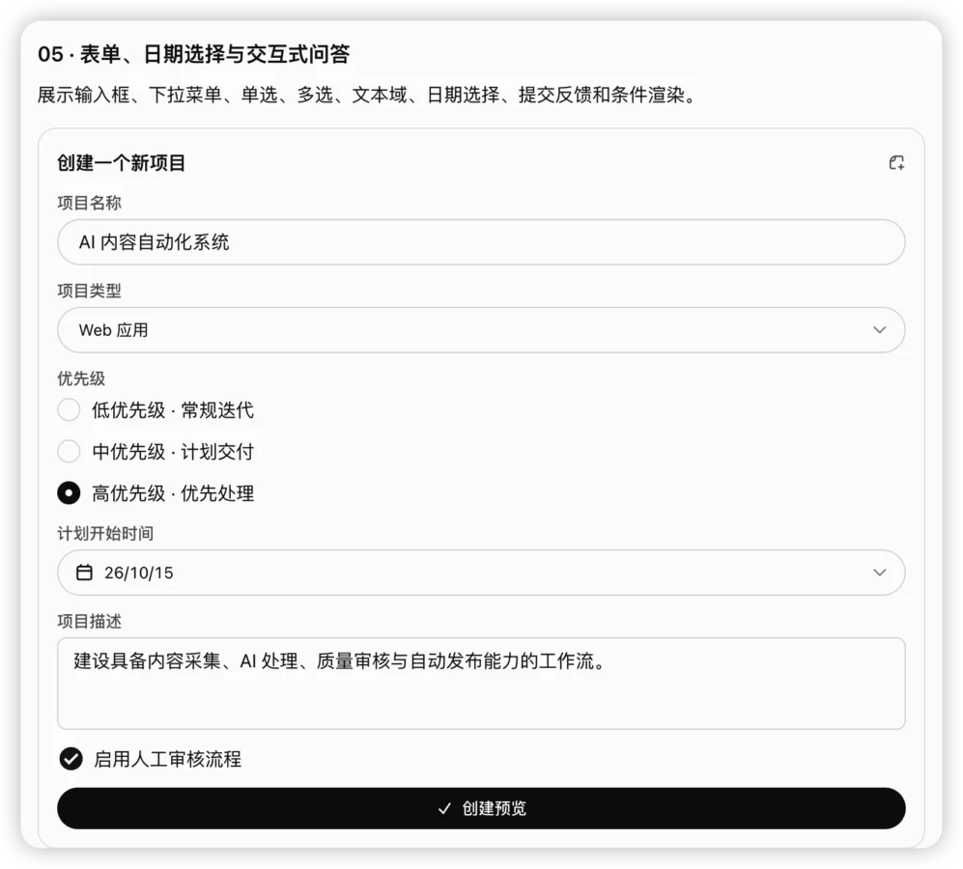The width and height of the screenshot is (963, 869).
Task: Select the 低优先级 · 常规迭代 radio button
Action: 69,409
